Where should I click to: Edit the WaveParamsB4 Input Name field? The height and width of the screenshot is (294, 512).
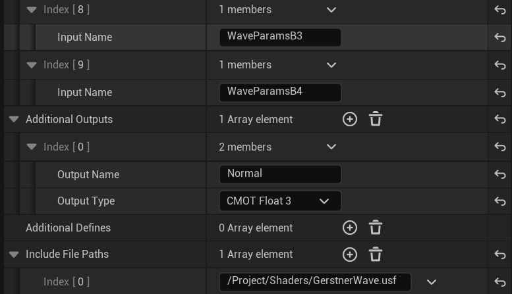tap(280, 92)
